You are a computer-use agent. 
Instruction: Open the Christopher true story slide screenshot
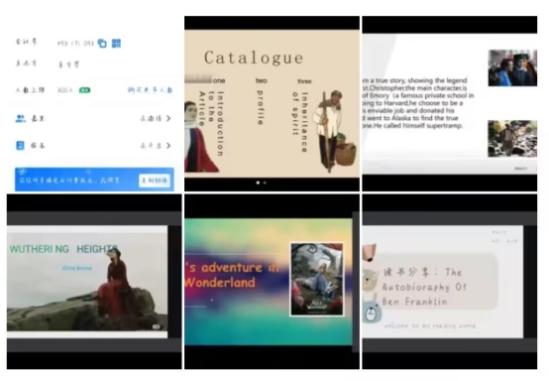[x=450, y=104]
